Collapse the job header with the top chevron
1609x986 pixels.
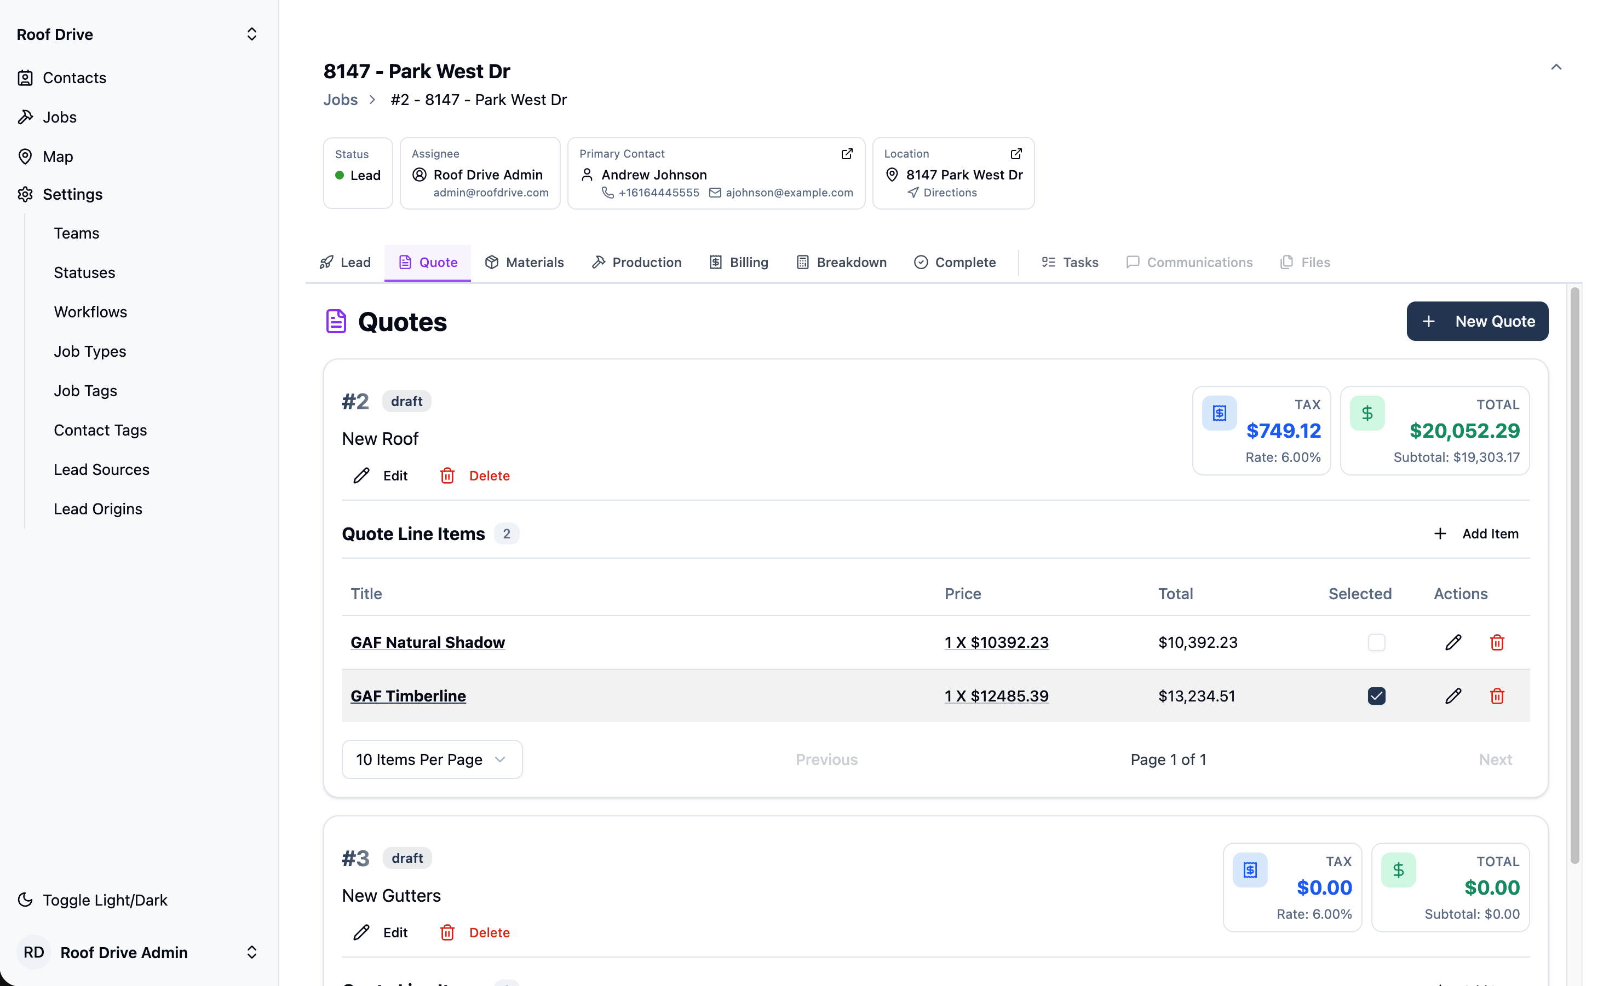pos(1556,67)
